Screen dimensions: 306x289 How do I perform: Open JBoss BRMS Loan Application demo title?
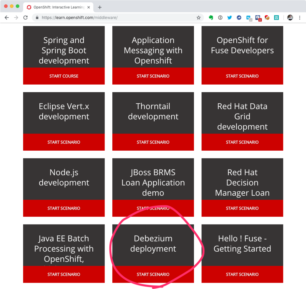153,183
